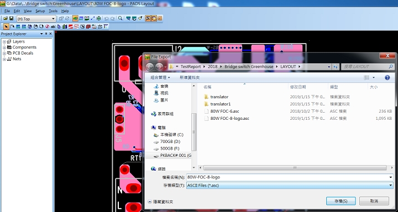Viewport: 398px width, 212px height.
Task: Open the Properties toolbar icon
Action: [x=61, y=19]
